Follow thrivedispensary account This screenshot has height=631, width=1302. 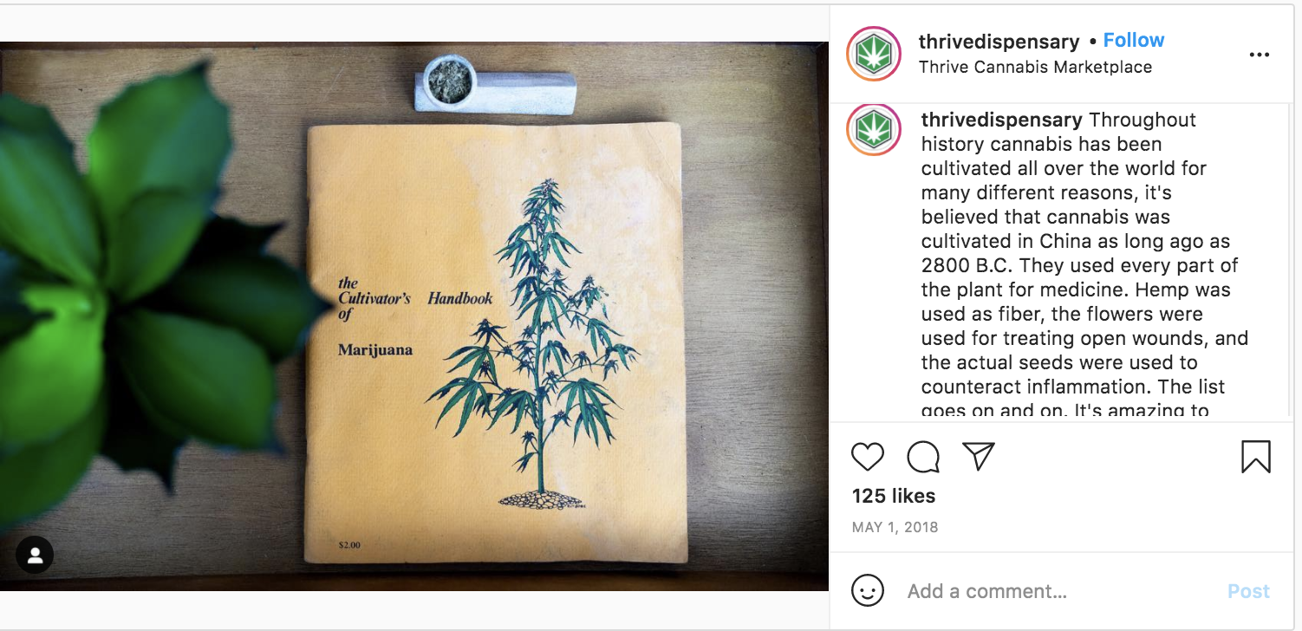[1134, 41]
